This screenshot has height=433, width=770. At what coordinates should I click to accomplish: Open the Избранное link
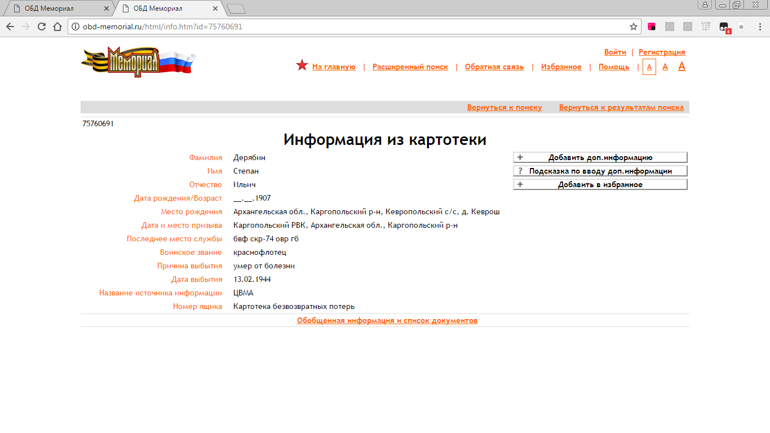click(561, 67)
